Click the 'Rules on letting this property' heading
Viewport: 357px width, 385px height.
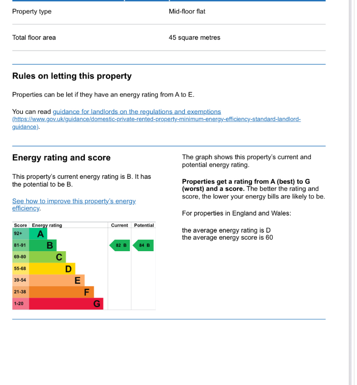(x=72, y=76)
